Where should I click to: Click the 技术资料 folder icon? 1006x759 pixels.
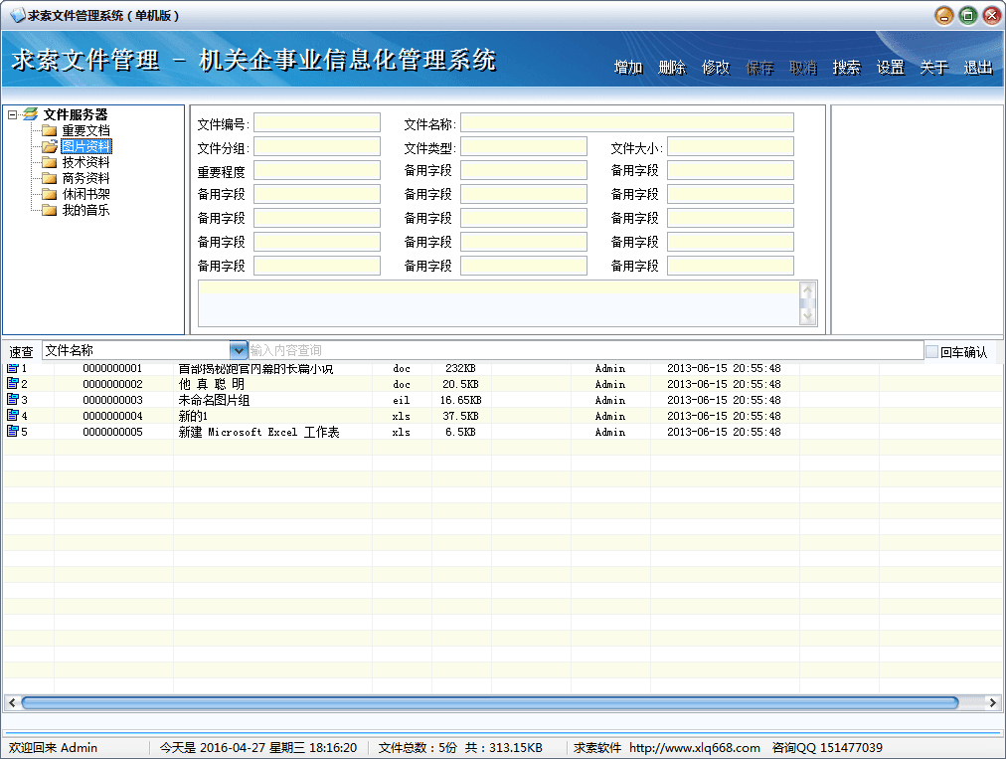pyautogui.click(x=49, y=162)
